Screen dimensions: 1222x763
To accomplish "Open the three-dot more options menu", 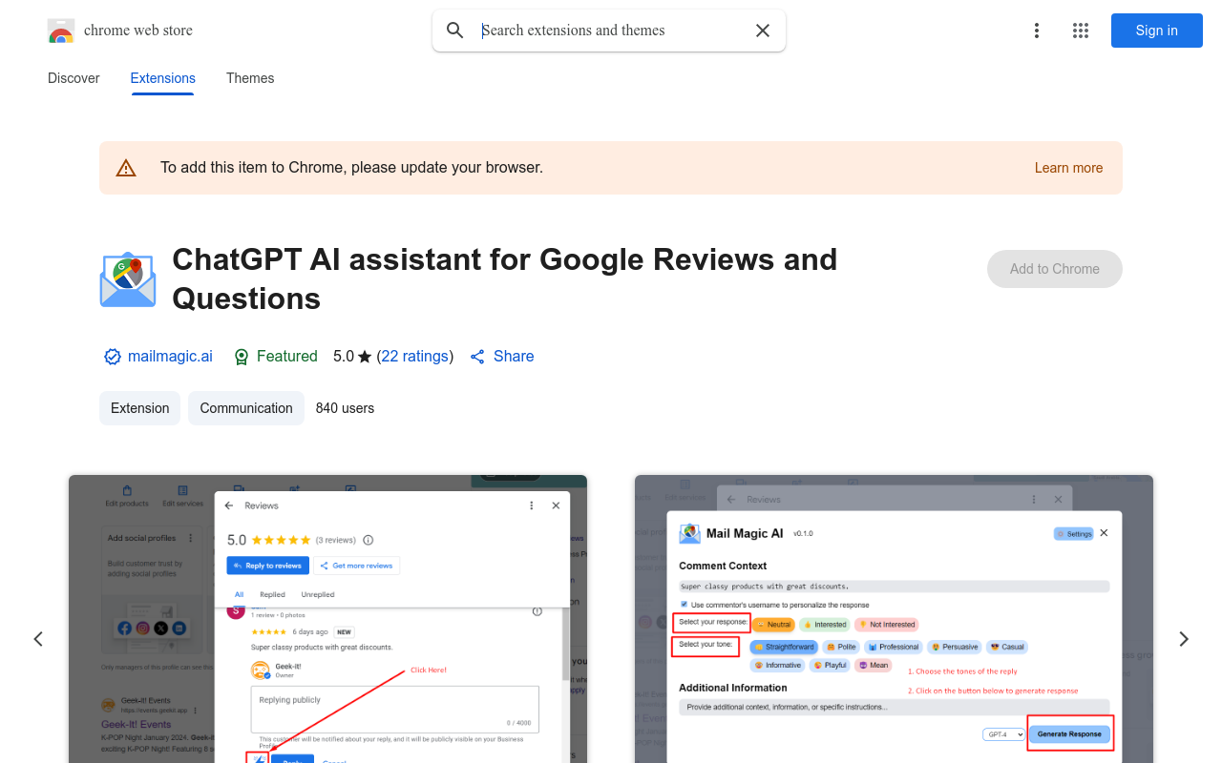I will (1037, 31).
